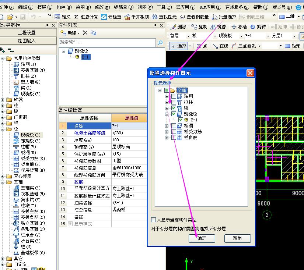This screenshot has height=270, width=304.
Task: Run 汇总计算 summary calculation
Action: pyautogui.click(x=86, y=17)
